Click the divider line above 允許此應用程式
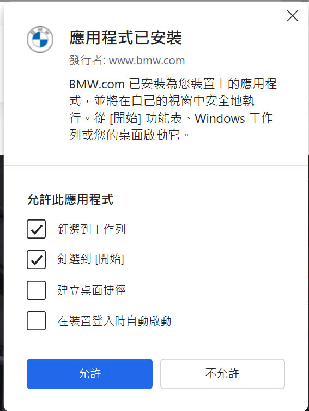Image resolution: width=309 pixels, height=411 pixels. (156, 166)
